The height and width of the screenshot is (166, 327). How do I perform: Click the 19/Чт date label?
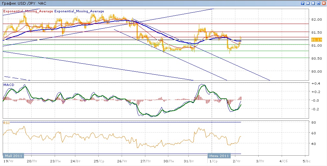click(x=8, y=161)
